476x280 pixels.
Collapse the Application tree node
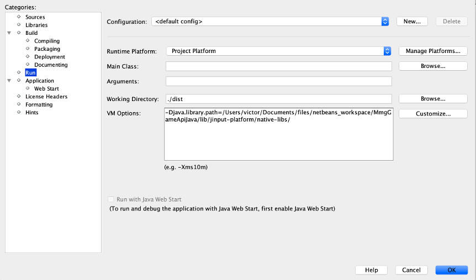click(9, 81)
